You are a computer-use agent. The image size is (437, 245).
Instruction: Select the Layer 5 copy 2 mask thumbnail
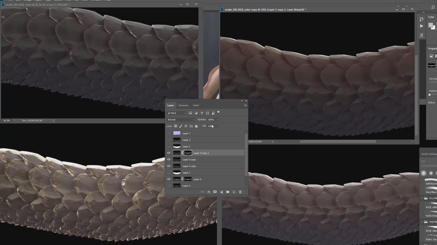tap(188, 153)
